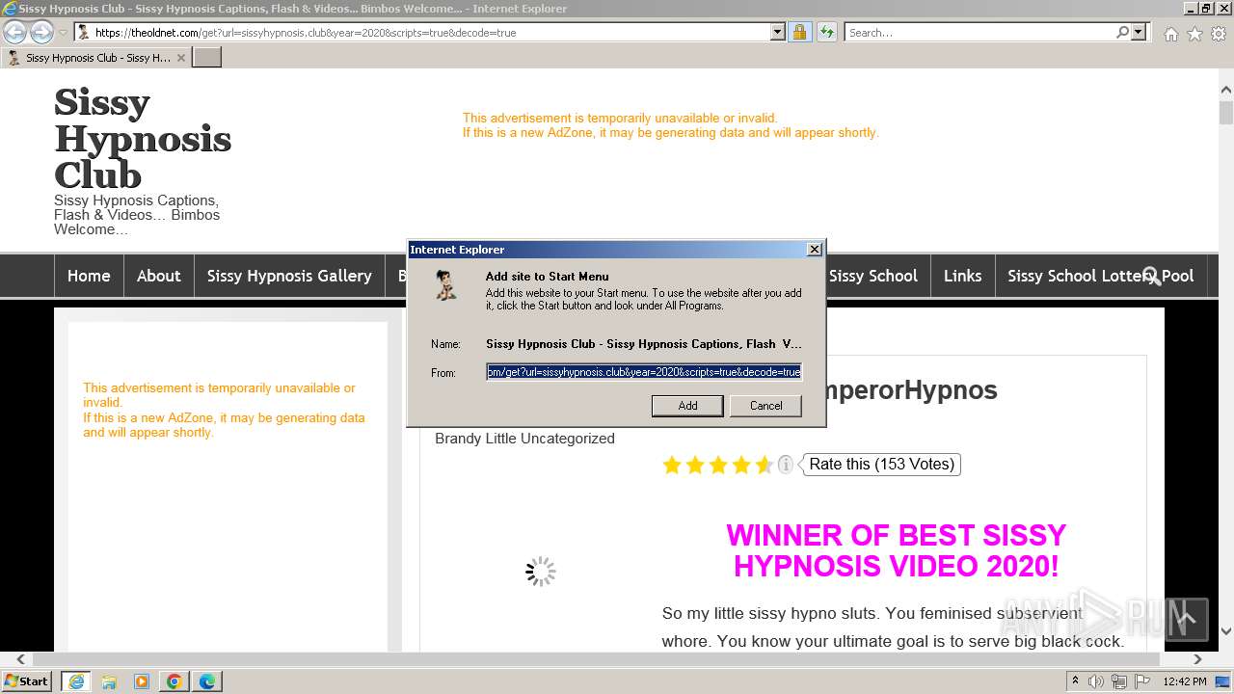The height and width of the screenshot is (694, 1234).
Task: Open the Favorites star icon
Action: 1194,34
